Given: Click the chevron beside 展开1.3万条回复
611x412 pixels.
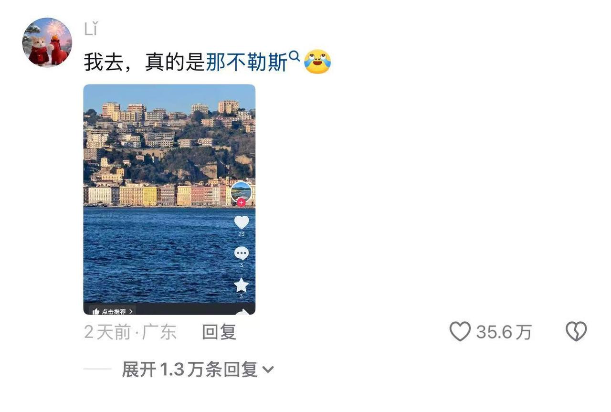Looking at the screenshot, I should (x=268, y=370).
